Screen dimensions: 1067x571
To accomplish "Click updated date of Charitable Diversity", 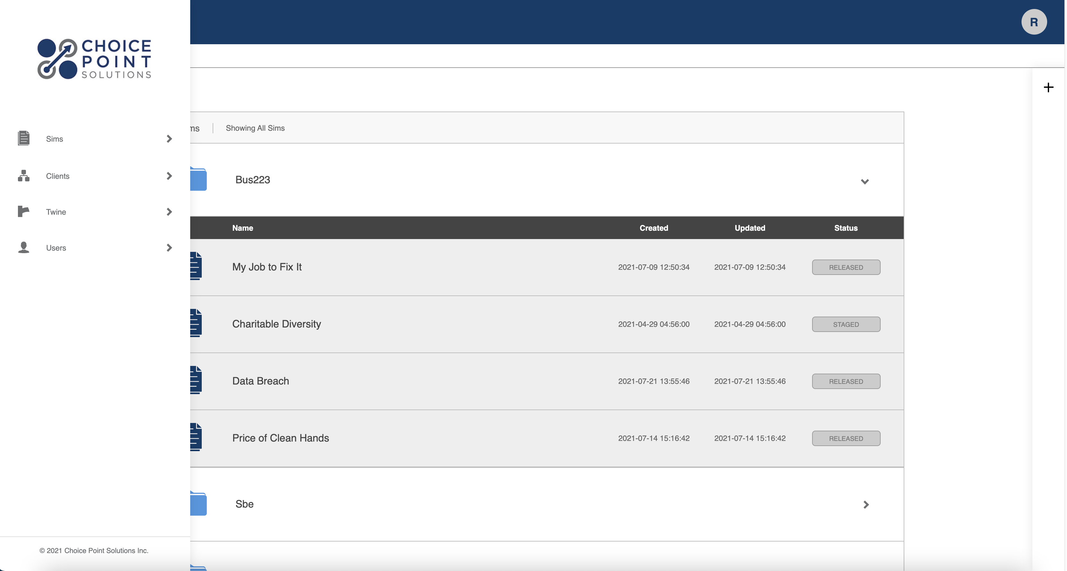I will (x=750, y=325).
